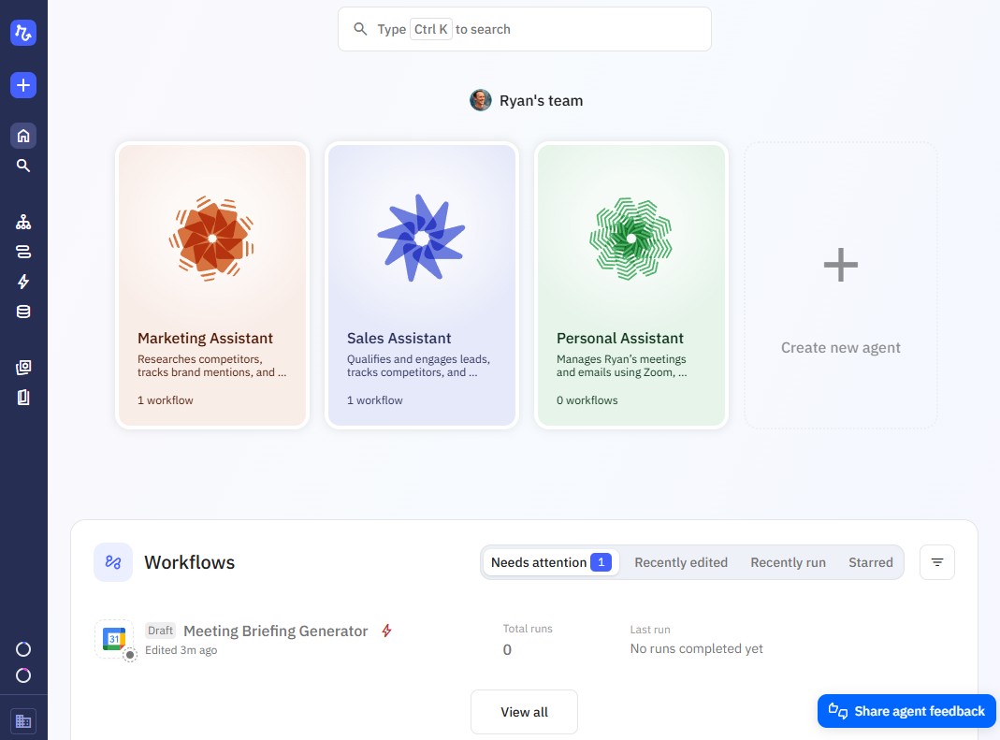Select the Recently run filter
The height and width of the screenshot is (740, 1000).
(788, 562)
